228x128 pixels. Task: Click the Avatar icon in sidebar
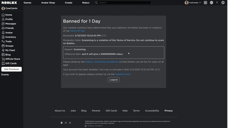(3, 32)
